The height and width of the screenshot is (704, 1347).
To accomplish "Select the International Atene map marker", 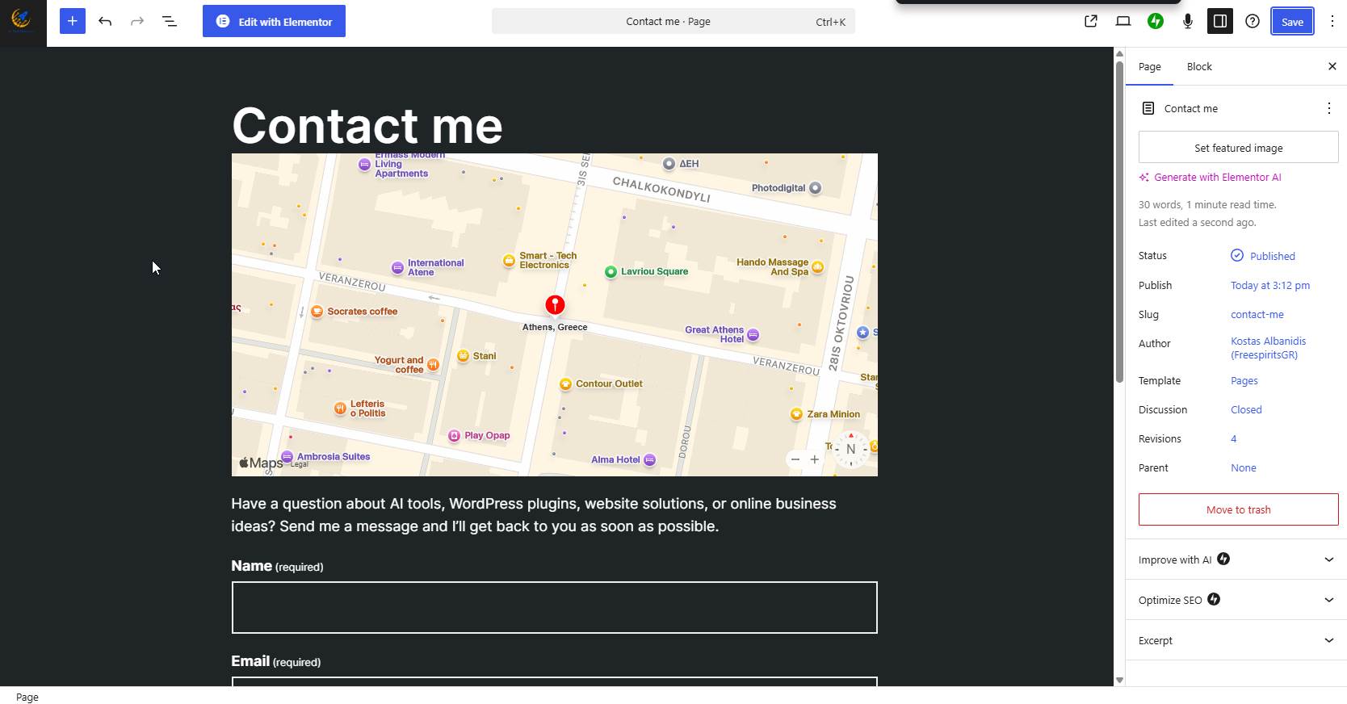I will click(x=397, y=268).
